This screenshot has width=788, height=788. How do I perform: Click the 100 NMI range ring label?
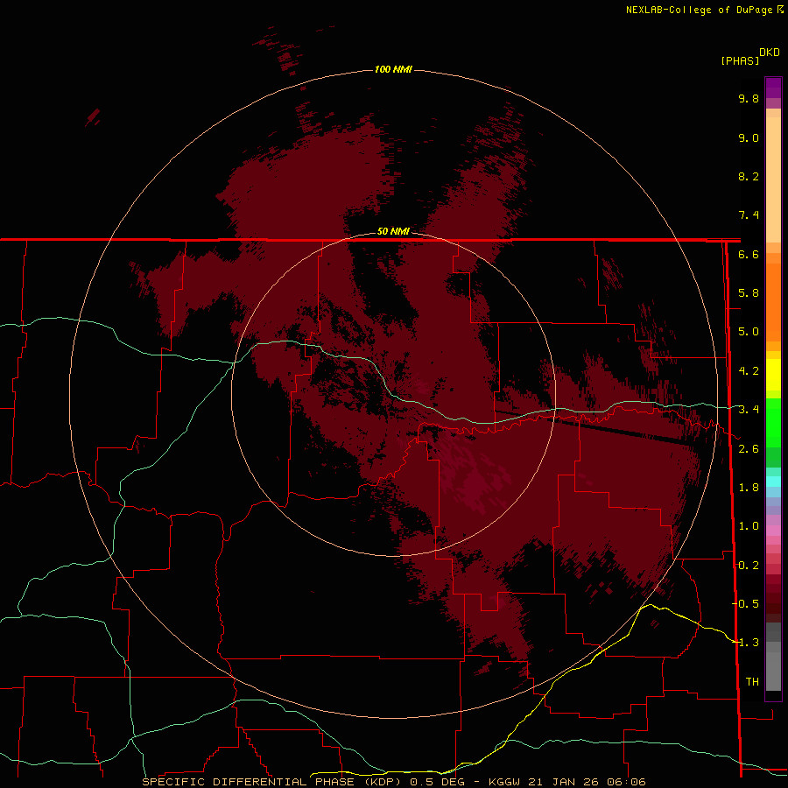point(393,69)
